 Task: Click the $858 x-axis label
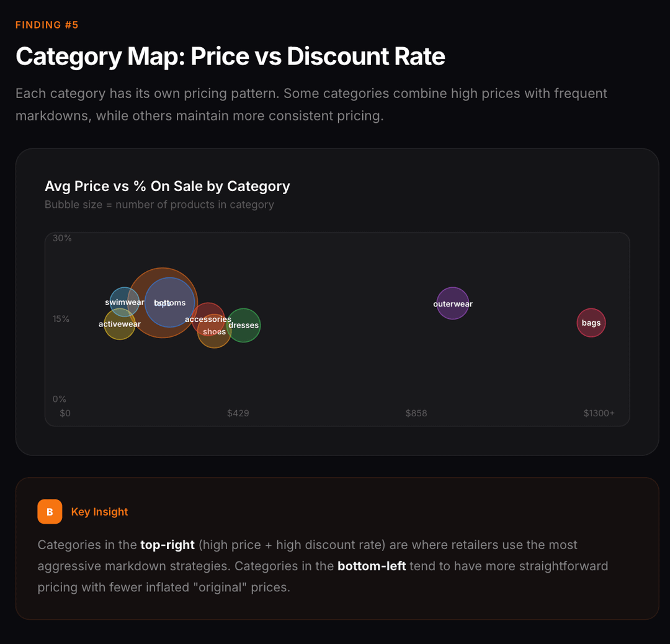pos(416,413)
